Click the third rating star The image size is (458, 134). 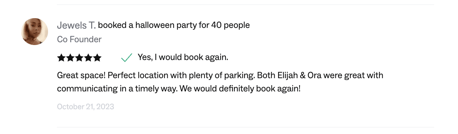pos(79,58)
